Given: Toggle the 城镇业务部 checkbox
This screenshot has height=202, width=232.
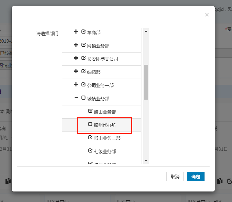Looking at the screenshot, I should tap(84, 98).
